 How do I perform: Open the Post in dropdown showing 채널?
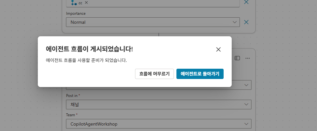(159, 104)
